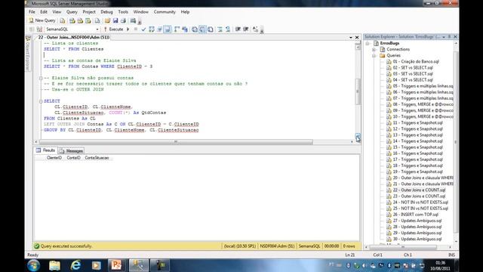Click the Comment Out Selected Lines icon
This screenshot has height=272, width=483.
tap(220, 29)
